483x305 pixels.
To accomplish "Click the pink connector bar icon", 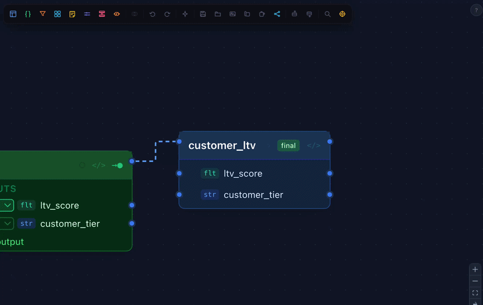I will [x=101, y=14].
